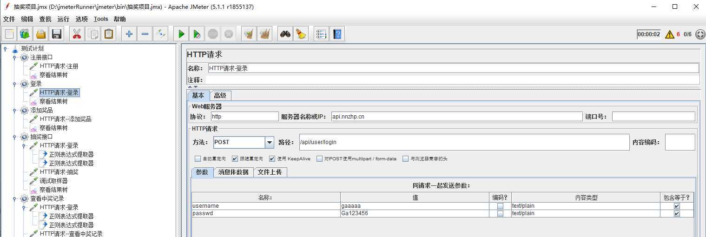Image resolution: width=706 pixels, height=237 pixels.
Task: Click the Toggle enable/disable toolbar icon
Action: 161,34
